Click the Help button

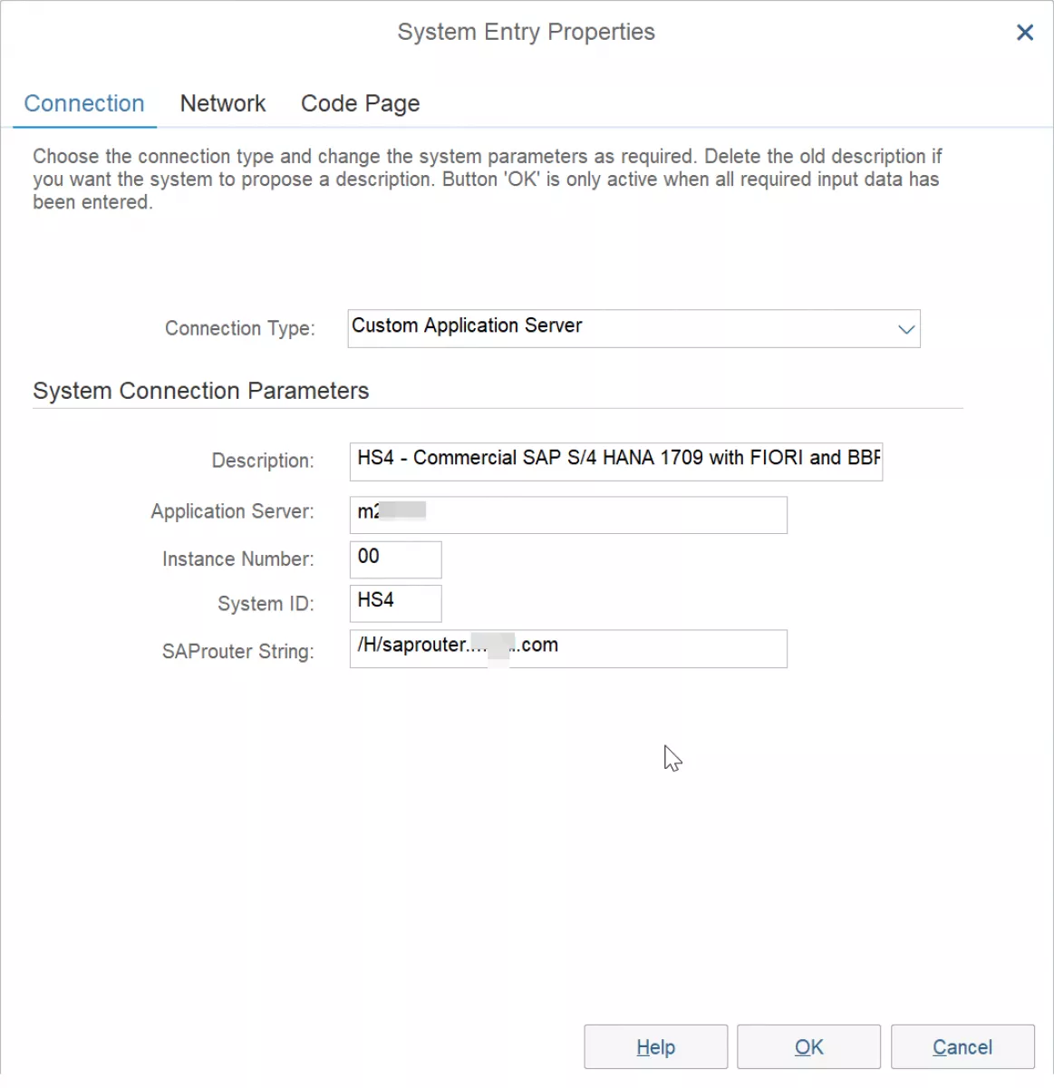(656, 1047)
